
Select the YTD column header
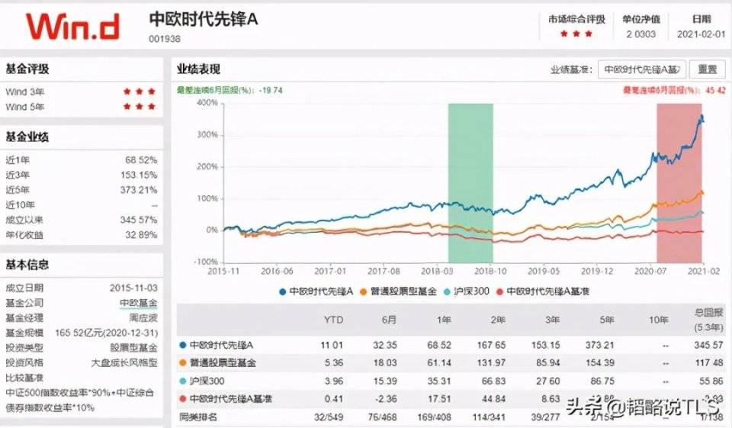(333, 320)
